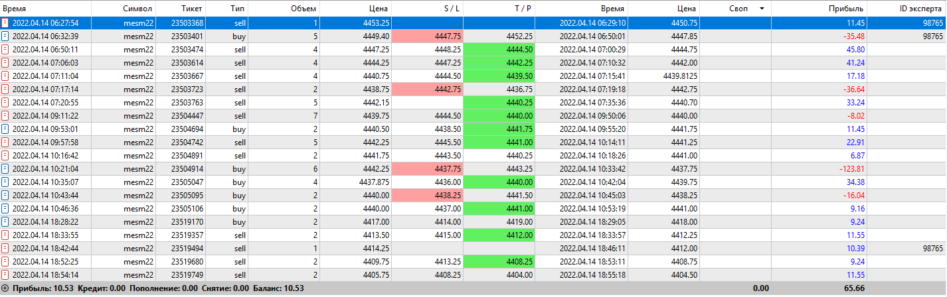The height and width of the screenshot is (297, 947).
Task: Click the buy icon of the 09:53:01 trade
Action: 5,129
